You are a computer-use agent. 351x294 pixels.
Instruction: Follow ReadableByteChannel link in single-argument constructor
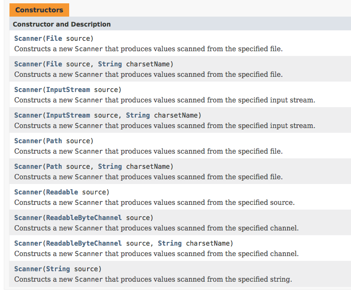pos(84,218)
